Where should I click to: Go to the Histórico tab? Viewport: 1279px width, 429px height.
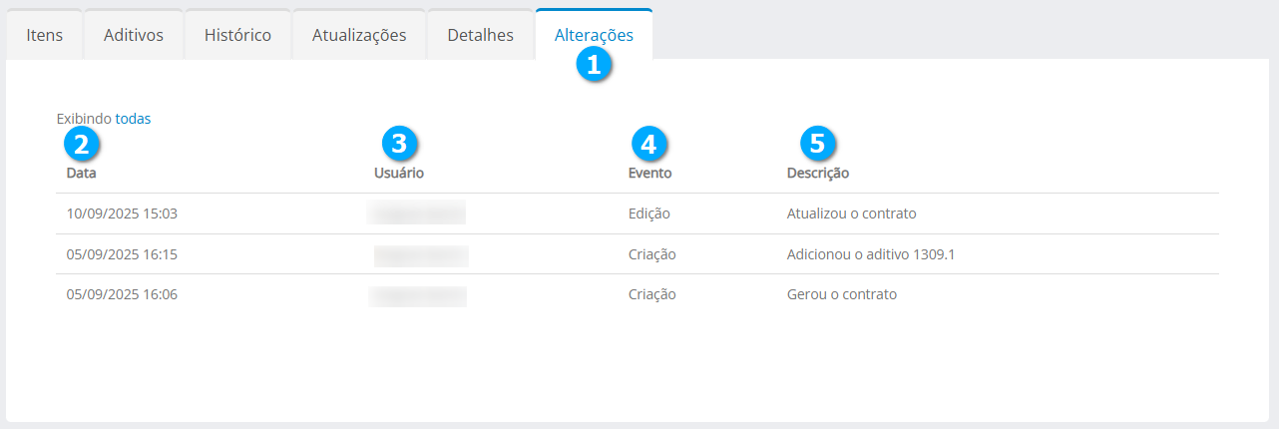point(237,35)
